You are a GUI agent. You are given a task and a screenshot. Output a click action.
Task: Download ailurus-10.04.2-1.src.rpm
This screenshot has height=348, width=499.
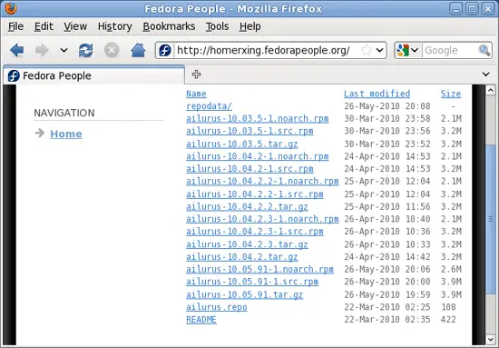[249, 169]
